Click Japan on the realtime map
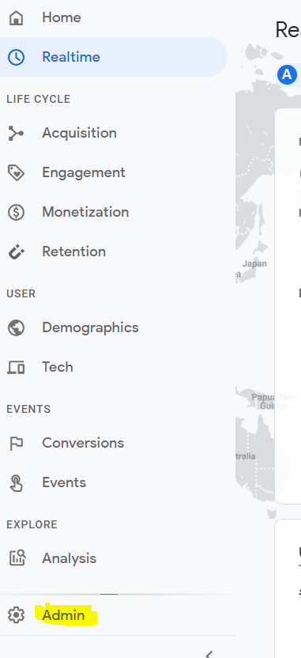Screen dimensions: 301x658 pyautogui.click(x=254, y=264)
